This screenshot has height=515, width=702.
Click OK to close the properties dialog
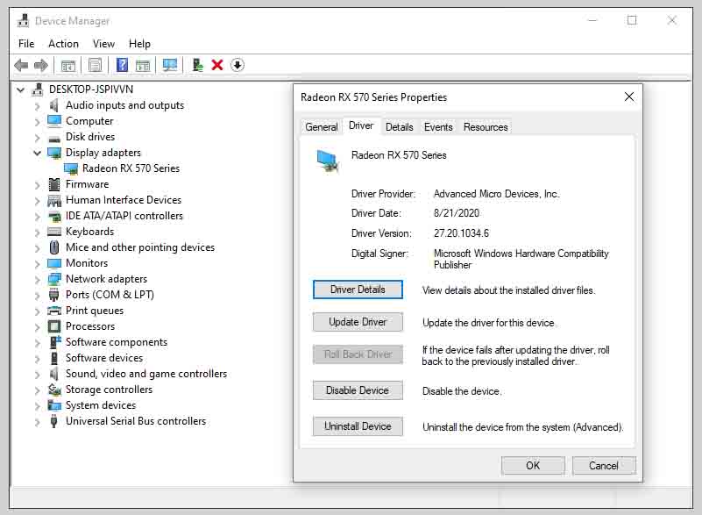pyautogui.click(x=533, y=465)
